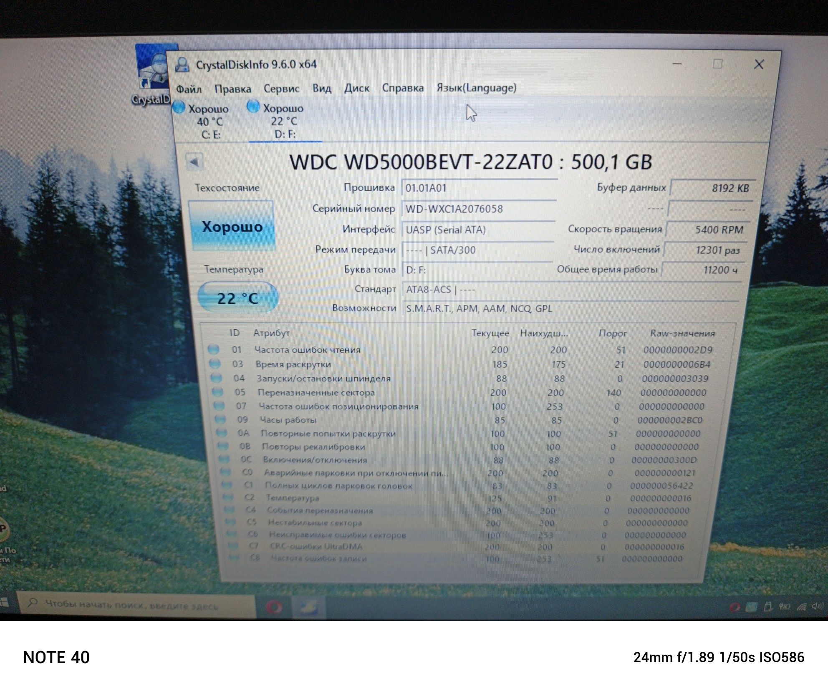The height and width of the screenshot is (694, 828).
Task: Click the Буква тома field D: F:
Action: (477, 270)
